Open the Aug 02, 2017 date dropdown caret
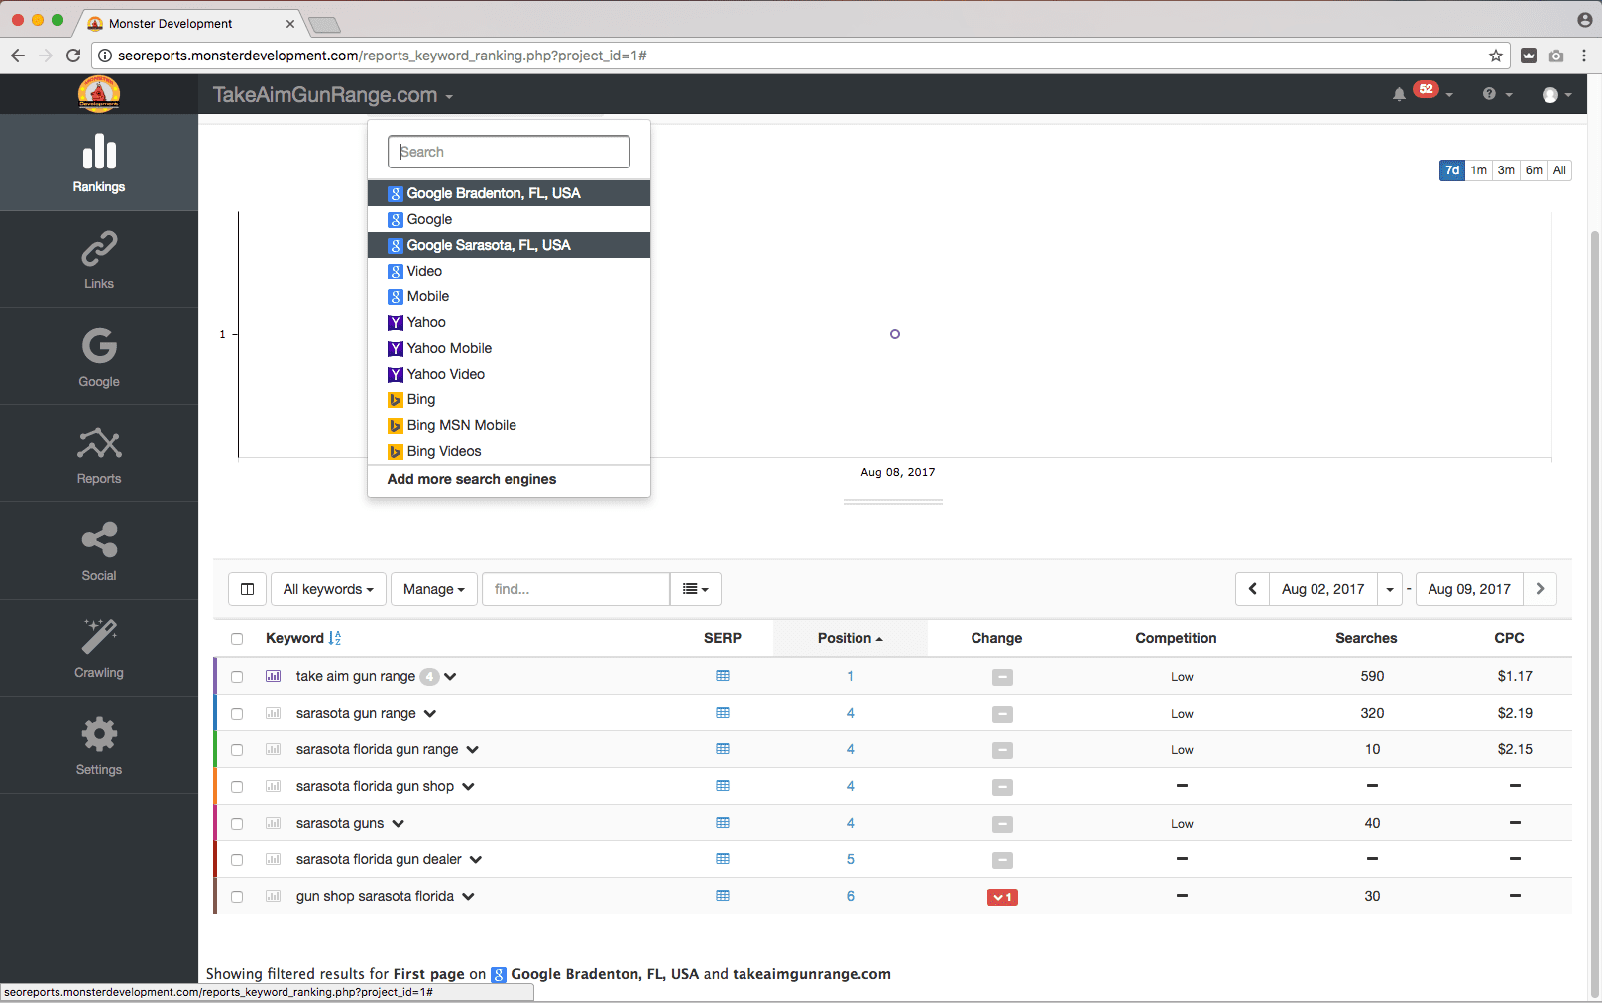Image resolution: width=1602 pixels, height=1003 pixels. pyautogui.click(x=1390, y=589)
